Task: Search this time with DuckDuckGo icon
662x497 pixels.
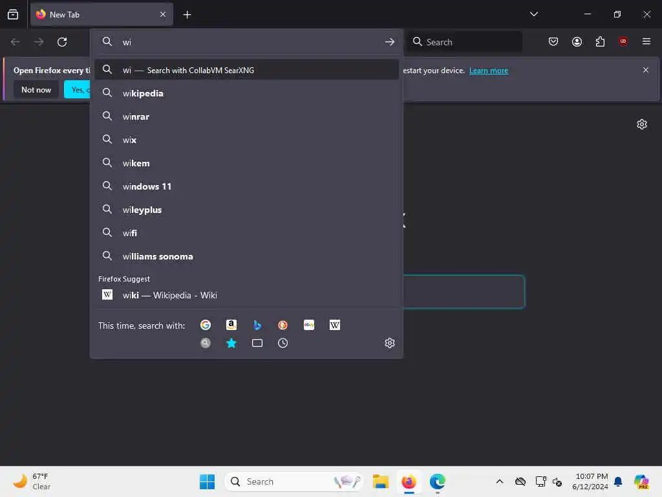Action: coord(283,325)
